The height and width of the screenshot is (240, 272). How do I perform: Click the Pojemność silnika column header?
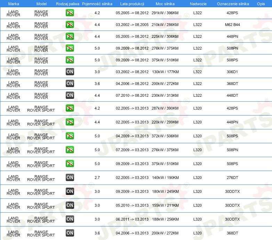point(97,4)
